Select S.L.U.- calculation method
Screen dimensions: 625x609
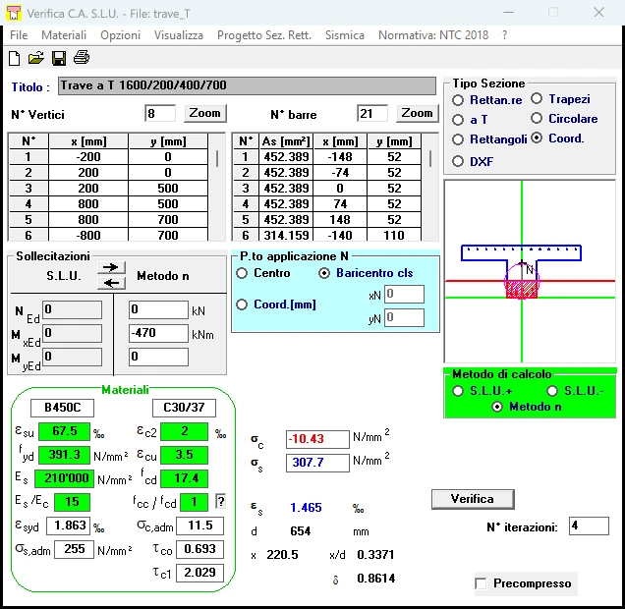tap(552, 391)
